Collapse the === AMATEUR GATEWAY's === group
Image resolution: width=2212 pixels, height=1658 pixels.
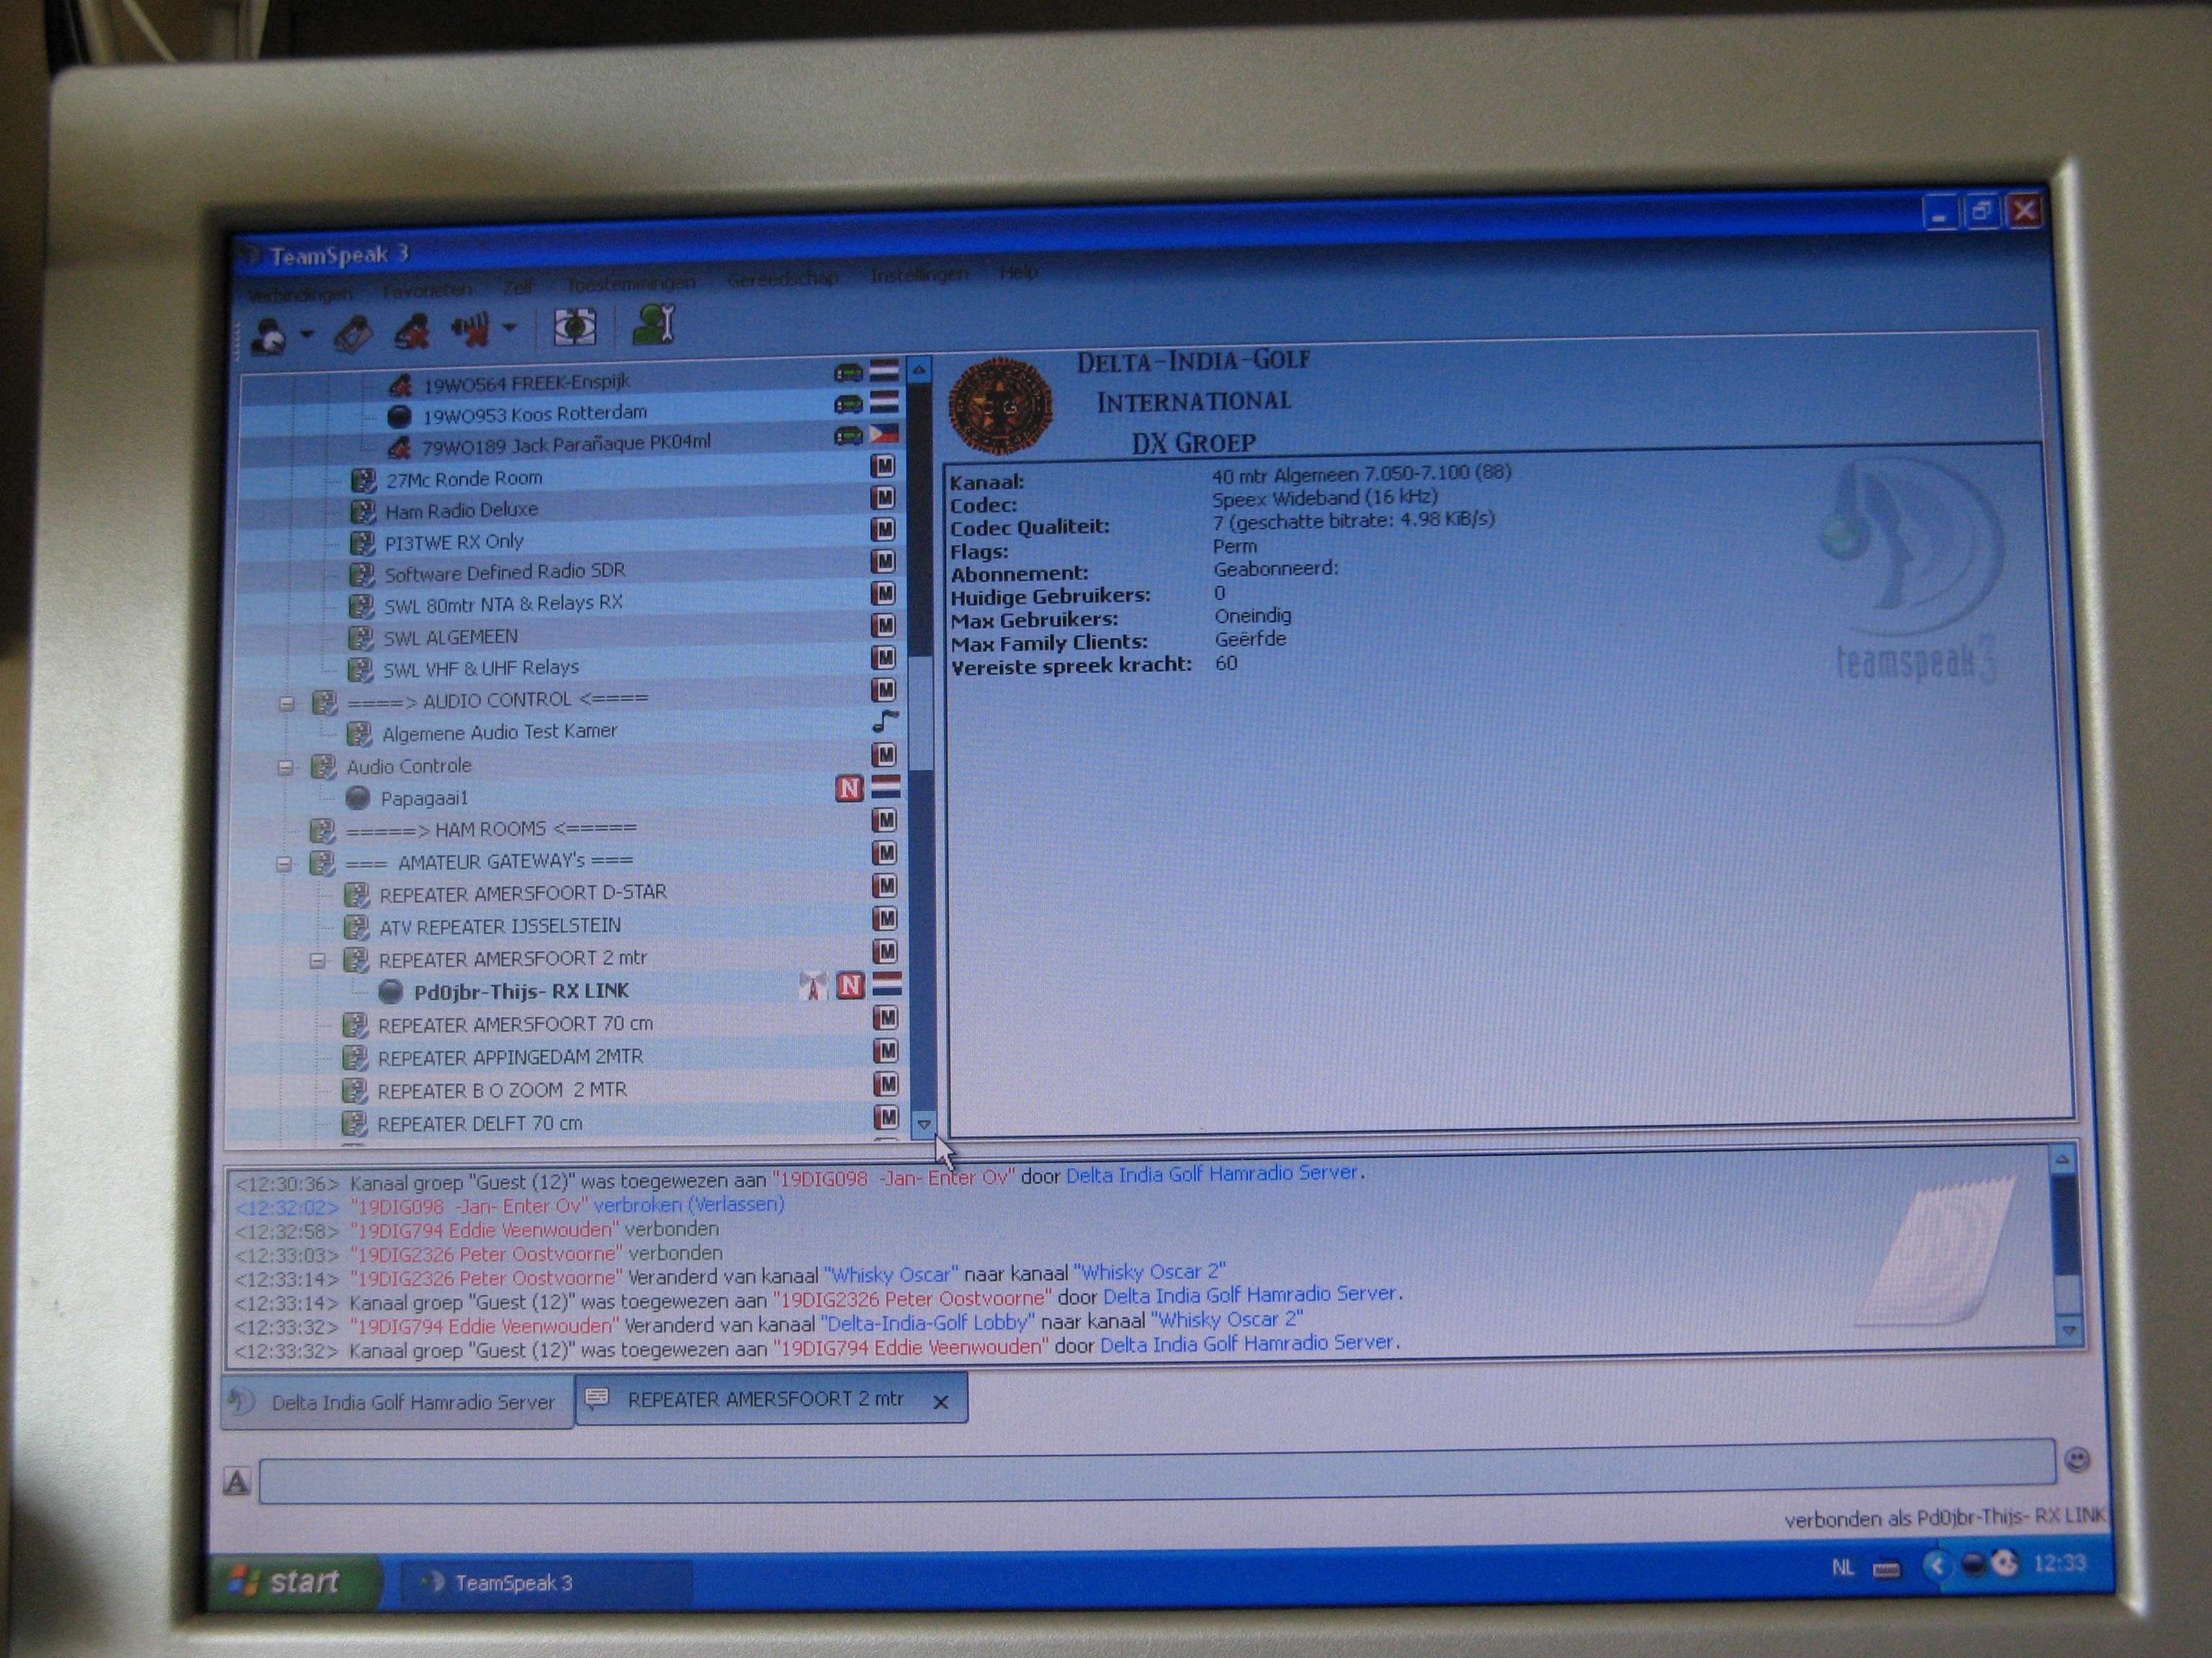[x=284, y=863]
